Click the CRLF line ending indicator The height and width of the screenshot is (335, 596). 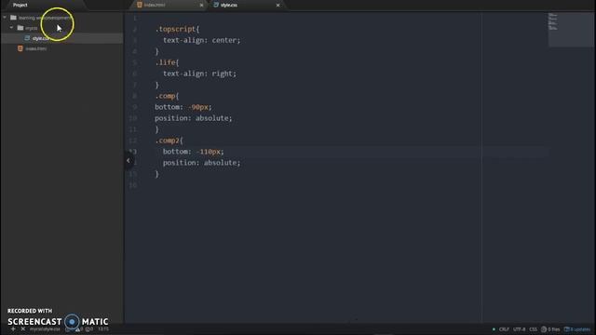click(x=504, y=329)
